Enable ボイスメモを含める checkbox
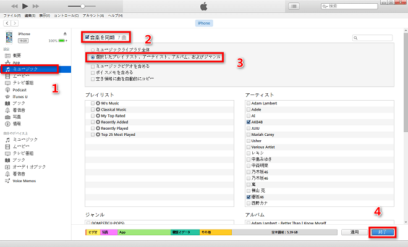Image resolution: width=408 pixels, height=247 pixels. pyautogui.click(x=93, y=72)
